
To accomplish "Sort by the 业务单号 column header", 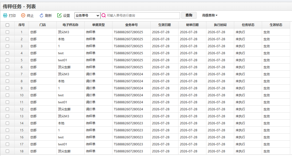I will 131,25.
